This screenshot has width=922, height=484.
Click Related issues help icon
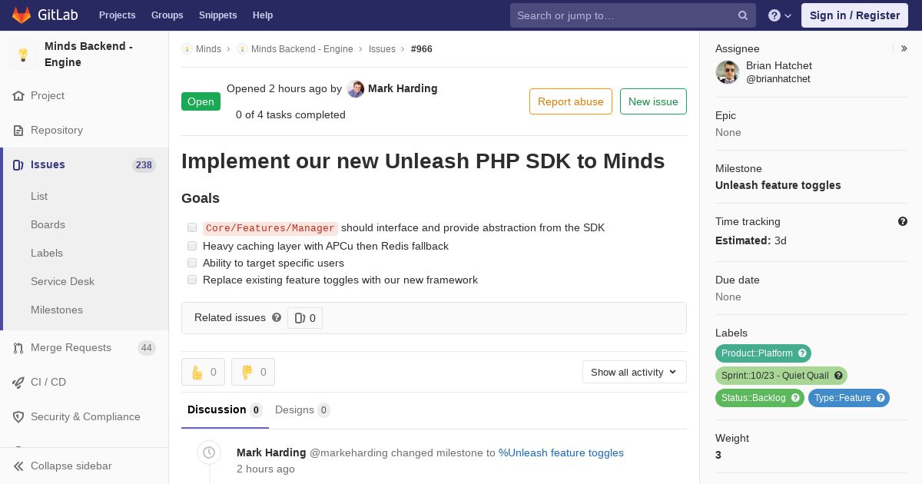277,317
